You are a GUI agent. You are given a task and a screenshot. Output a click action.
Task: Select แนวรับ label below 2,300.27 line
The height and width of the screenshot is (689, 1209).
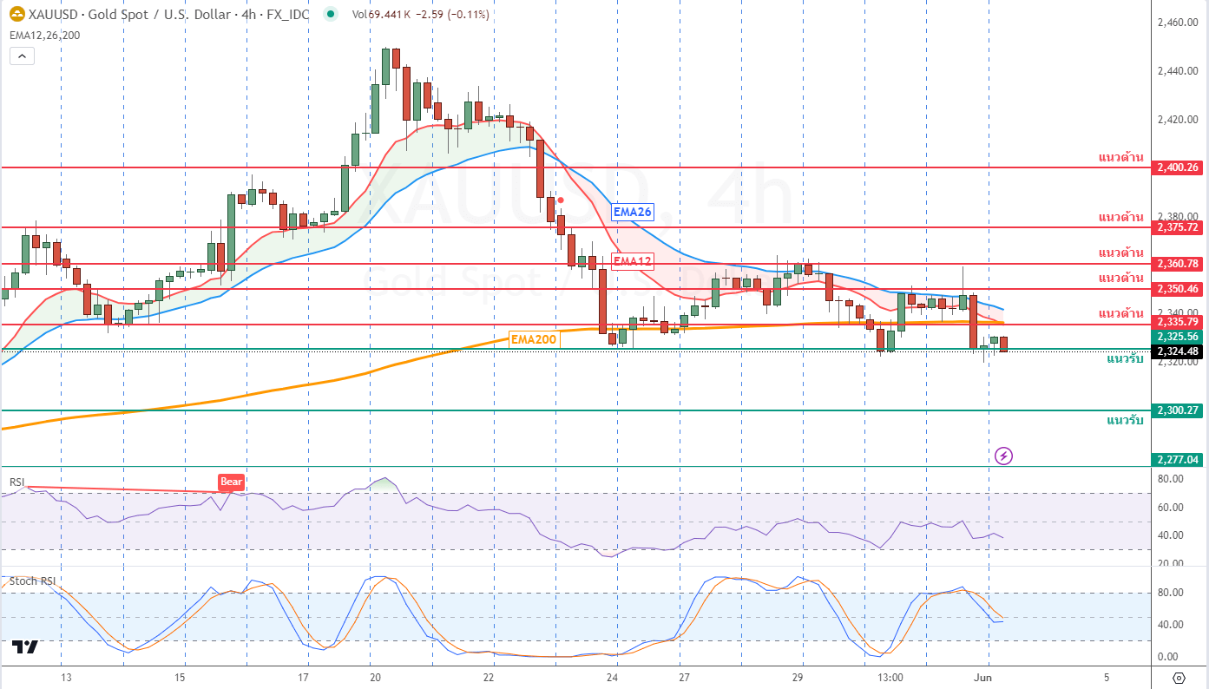(1125, 421)
